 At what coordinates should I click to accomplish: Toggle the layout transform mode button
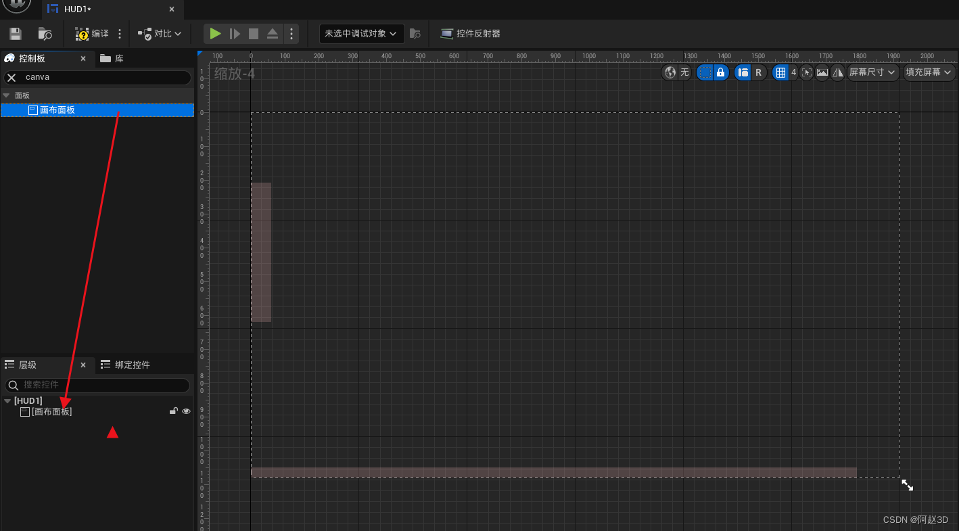743,72
